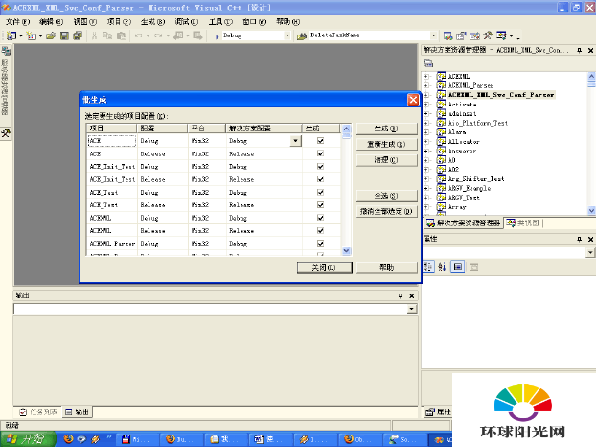The height and width of the screenshot is (447, 596).
Task: Open solution configuration dropdown in ACE Debug row
Action: [x=296, y=141]
